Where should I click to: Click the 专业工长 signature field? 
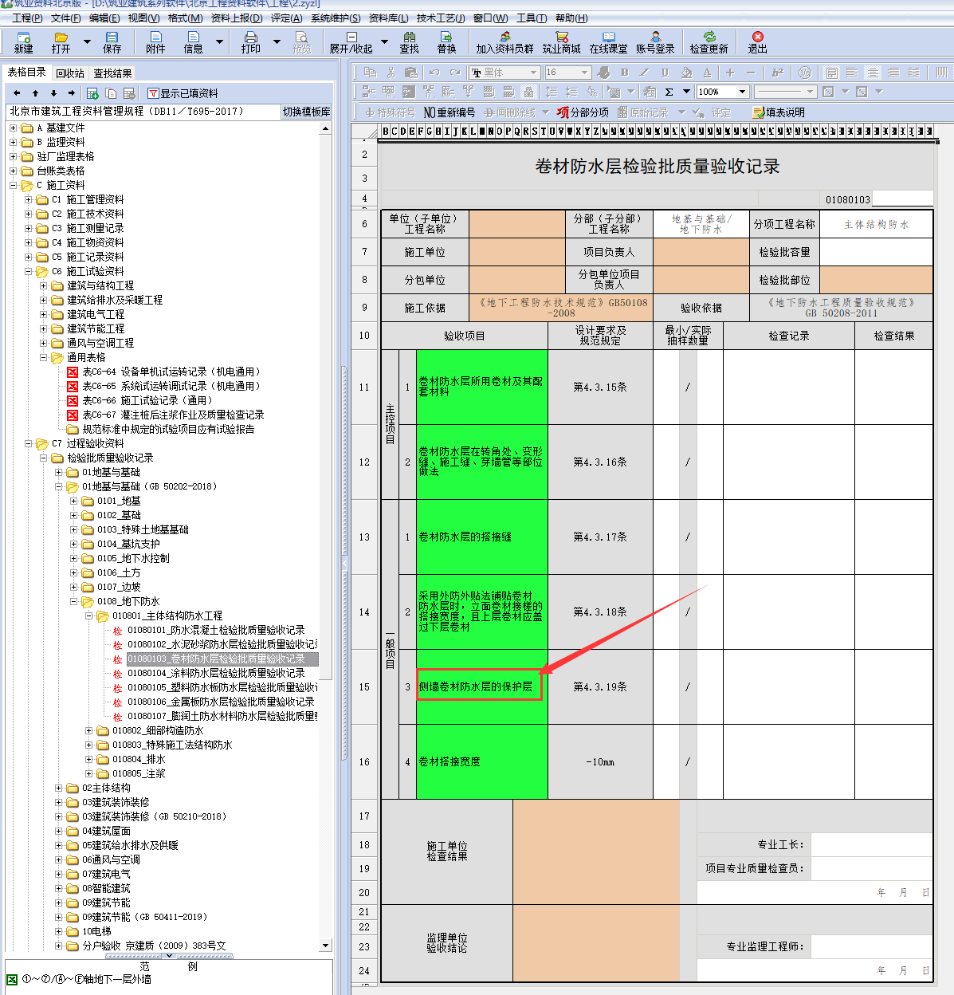[872, 844]
